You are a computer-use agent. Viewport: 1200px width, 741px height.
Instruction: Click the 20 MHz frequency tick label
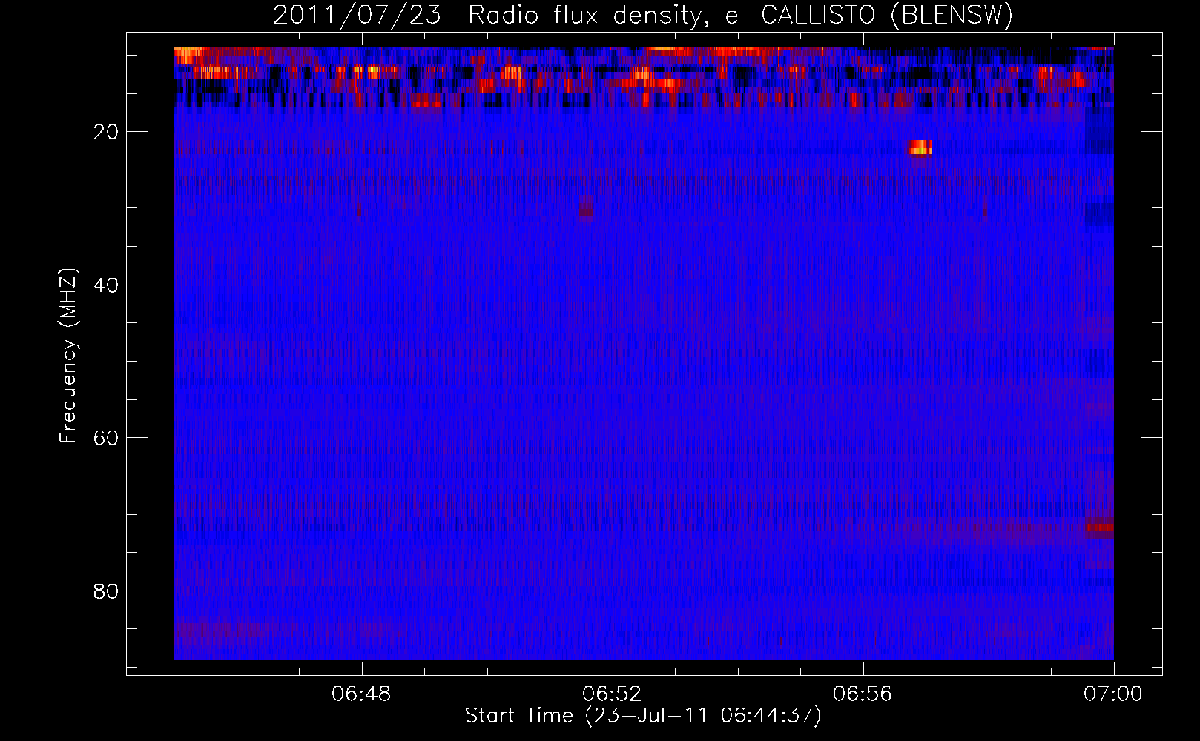[107, 132]
